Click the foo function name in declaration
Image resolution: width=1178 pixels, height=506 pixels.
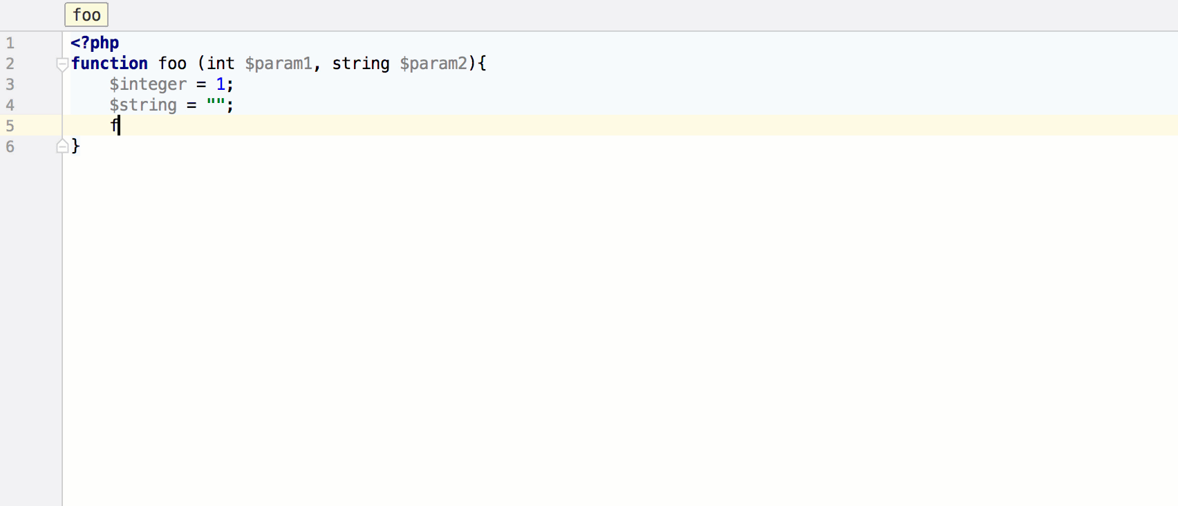click(x=172, y=64)
